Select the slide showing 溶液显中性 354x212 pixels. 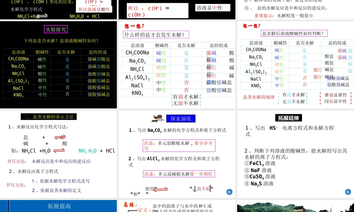(177, 10)
